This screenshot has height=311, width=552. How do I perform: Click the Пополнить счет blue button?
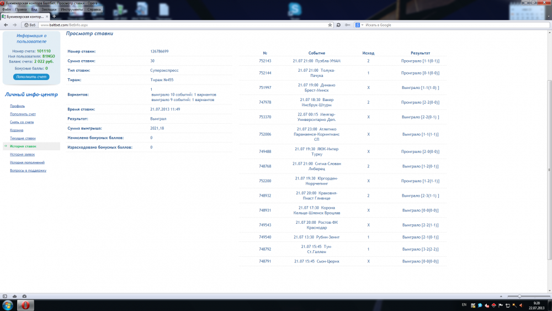pos(31,77)
